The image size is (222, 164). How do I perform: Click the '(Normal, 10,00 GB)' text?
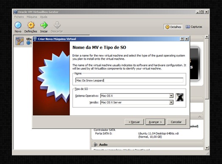150,137
